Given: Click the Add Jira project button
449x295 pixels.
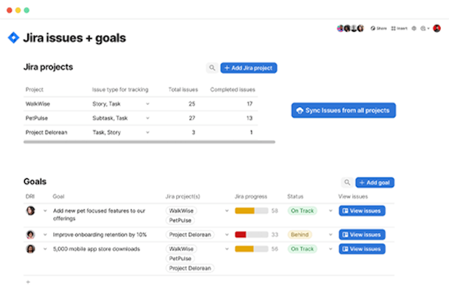Looking at the screenshot, I should tap(249, 68).
